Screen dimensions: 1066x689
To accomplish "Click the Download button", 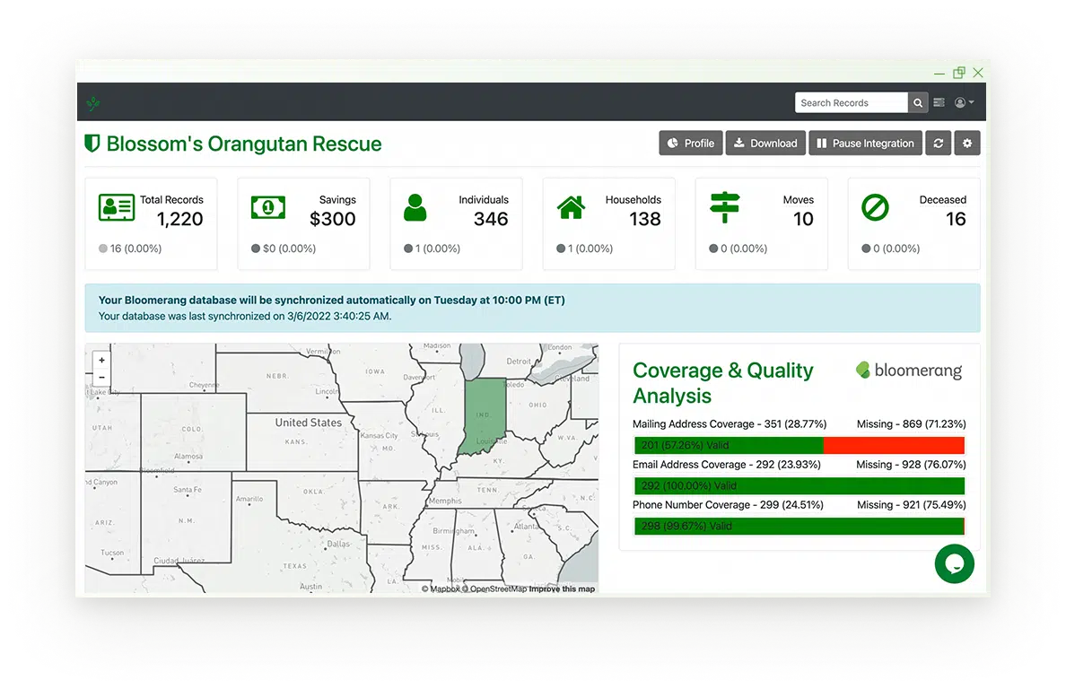I will tap(765, 144).
